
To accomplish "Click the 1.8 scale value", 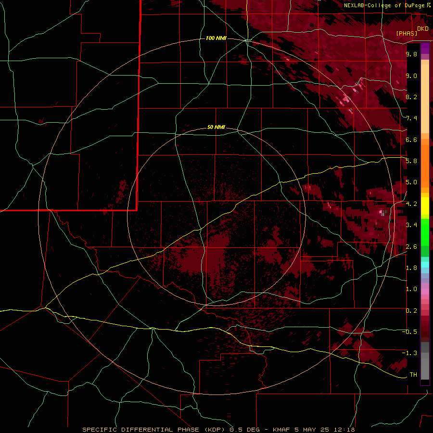I will pos(411,268).
